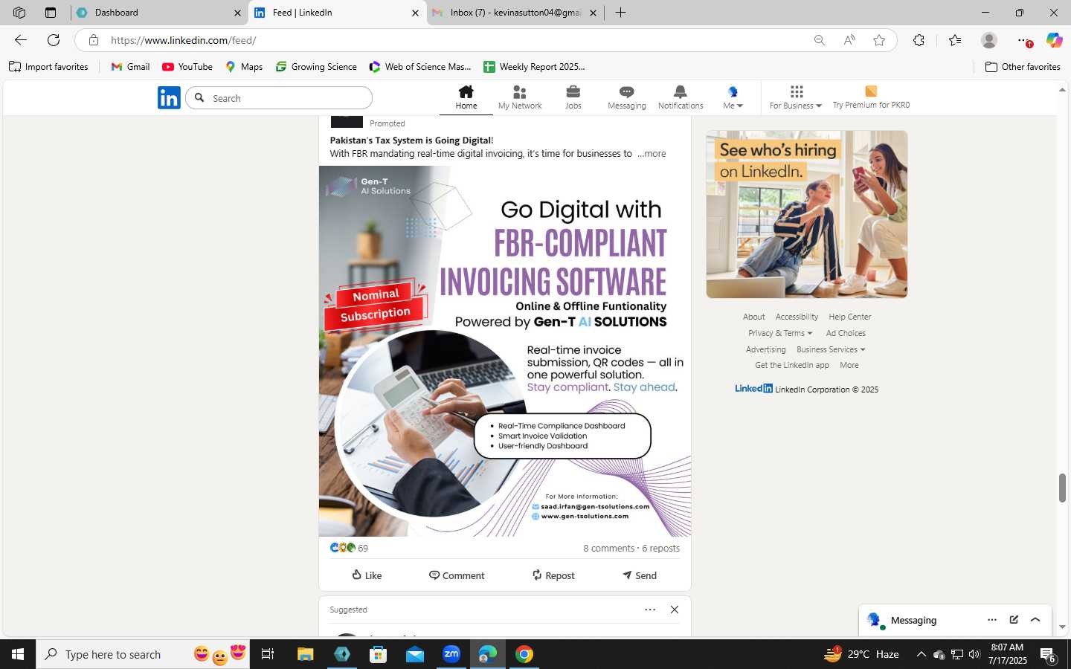
Task: Open LinkedIn Home feed icon
Action: click(466, 97)
